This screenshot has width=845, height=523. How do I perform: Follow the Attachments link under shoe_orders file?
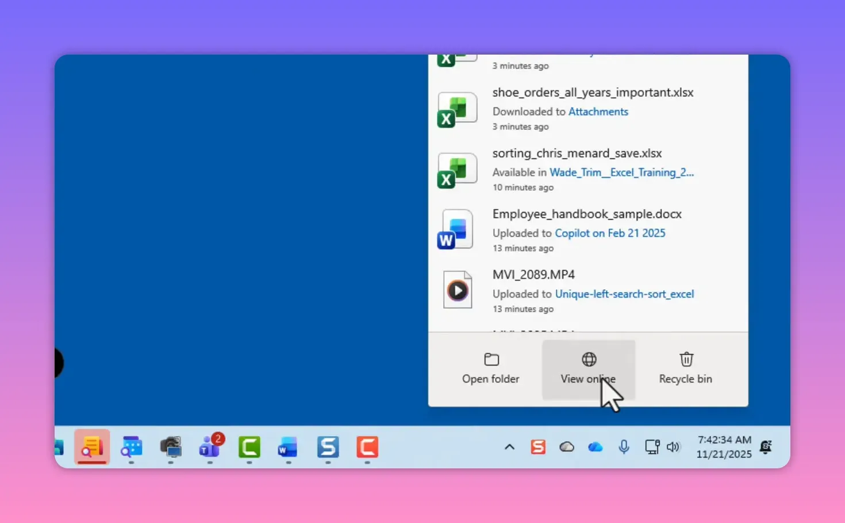click(598, 111)
